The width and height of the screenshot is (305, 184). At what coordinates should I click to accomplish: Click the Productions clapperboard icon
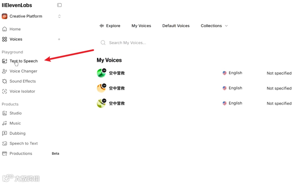(5, 154)
